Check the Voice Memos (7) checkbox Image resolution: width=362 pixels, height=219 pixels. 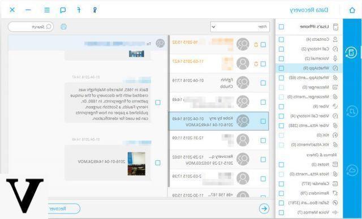pyautogui.click(x=281, y=212)
